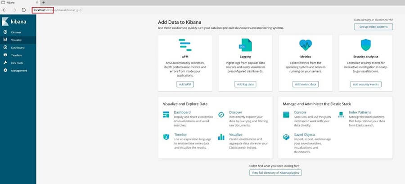Select the Timelion icon in the sidebar
This screenshot has width=405, height=184.
click(5, 55)
